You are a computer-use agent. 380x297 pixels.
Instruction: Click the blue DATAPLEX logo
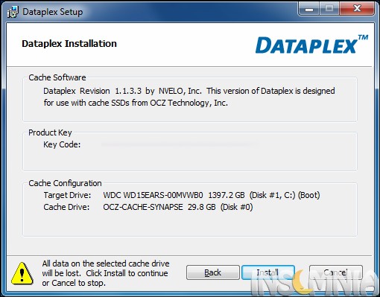[311, 45]
